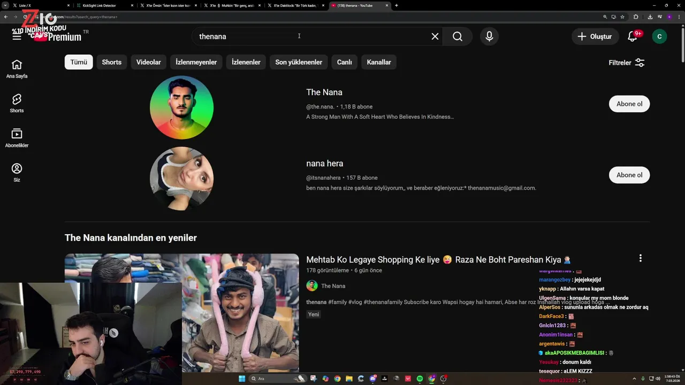This screenshot has width=685, height=385.
Task: Click the "Yeni" badge under video
Action: [314, 314]
